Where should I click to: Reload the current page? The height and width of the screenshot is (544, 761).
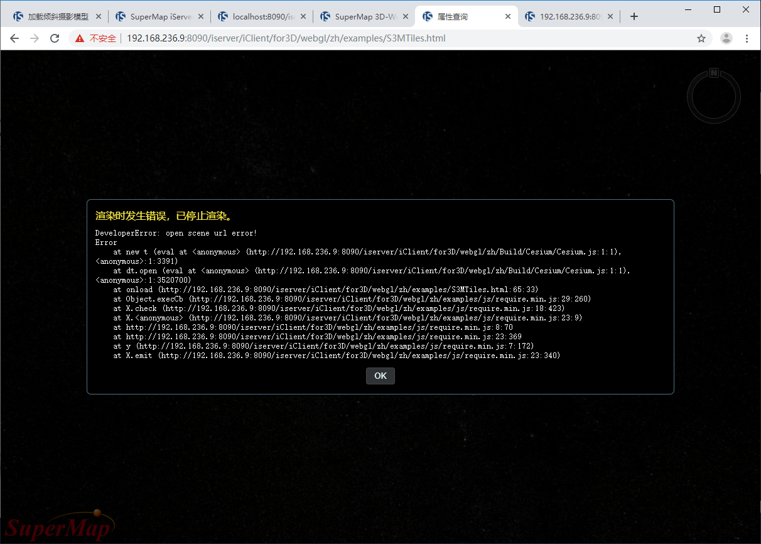click(x=55, y=38)
